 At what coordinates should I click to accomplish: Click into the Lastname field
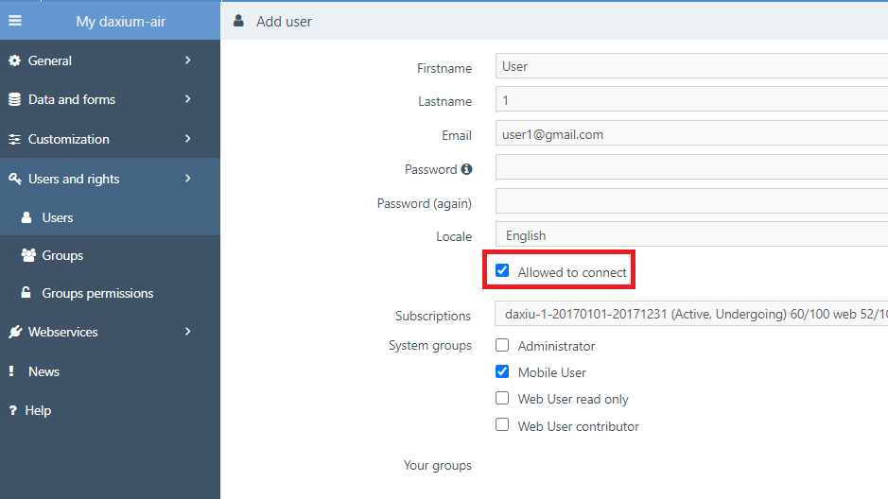pos(691,100)
